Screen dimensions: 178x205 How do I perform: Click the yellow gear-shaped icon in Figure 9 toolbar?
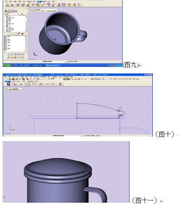coord(38,5)
